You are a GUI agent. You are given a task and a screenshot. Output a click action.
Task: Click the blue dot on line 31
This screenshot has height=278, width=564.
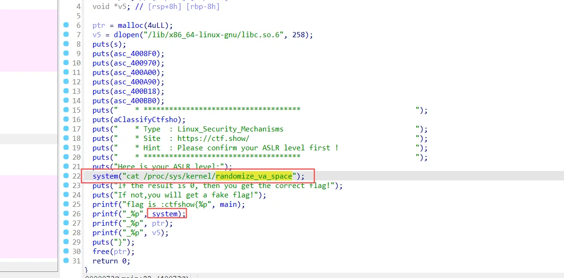(66, 261)
